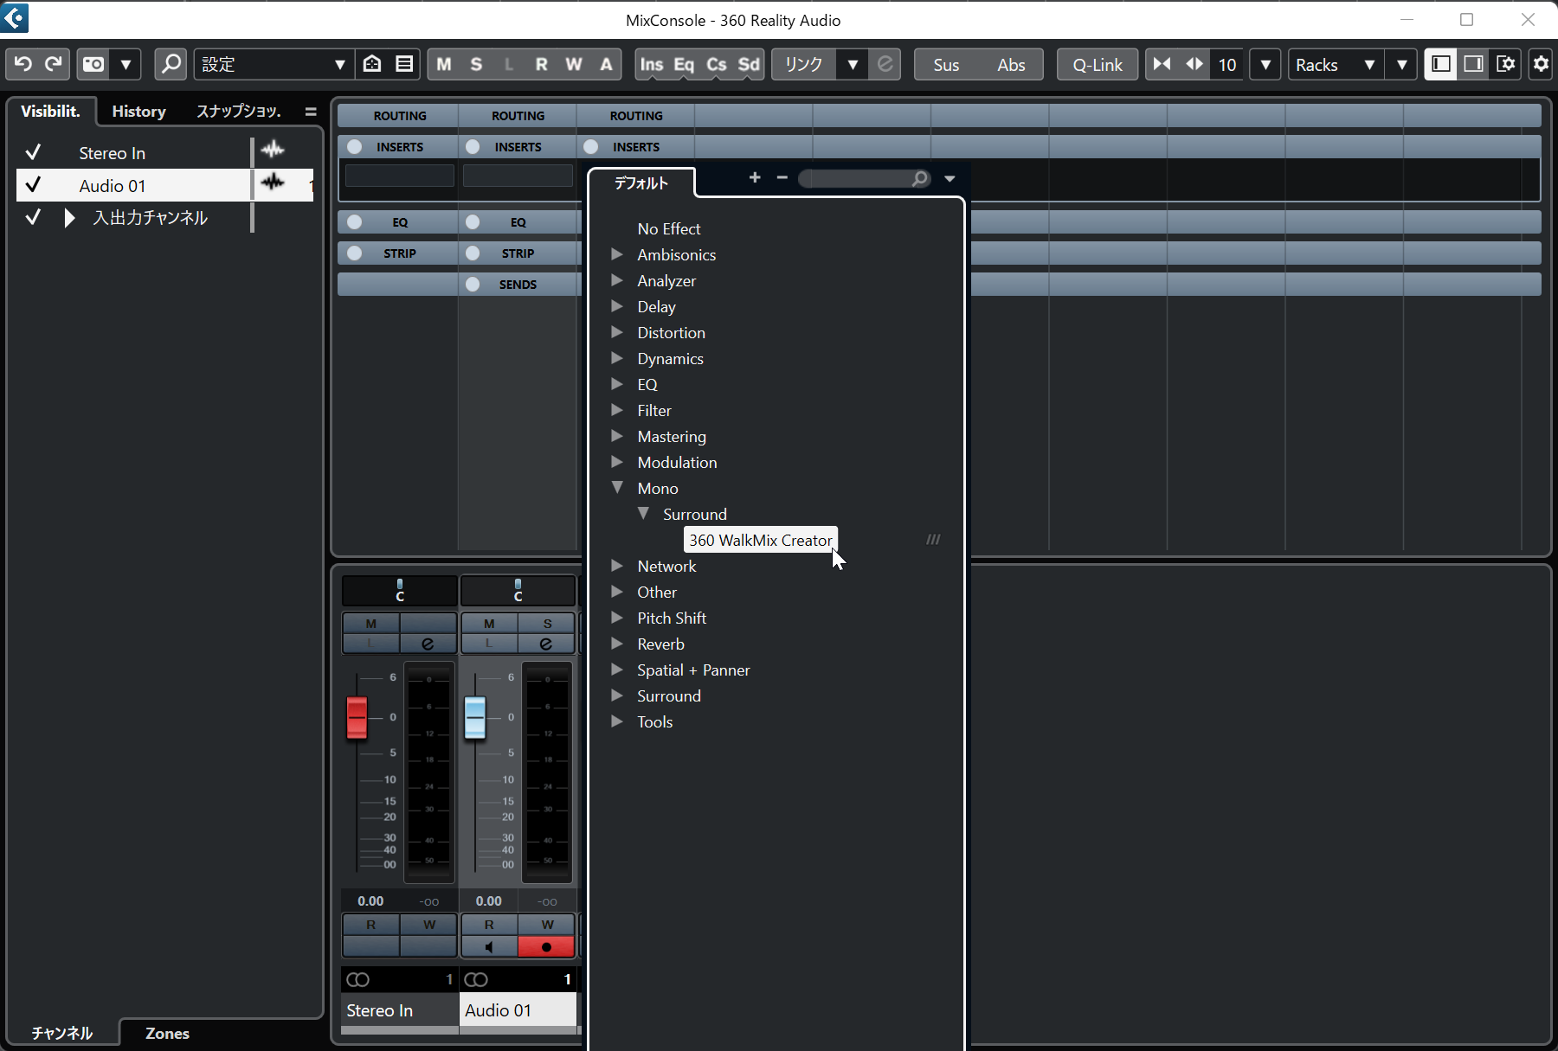
Task: Click the widen channels zoom icon
Action: pos(1194,64)
